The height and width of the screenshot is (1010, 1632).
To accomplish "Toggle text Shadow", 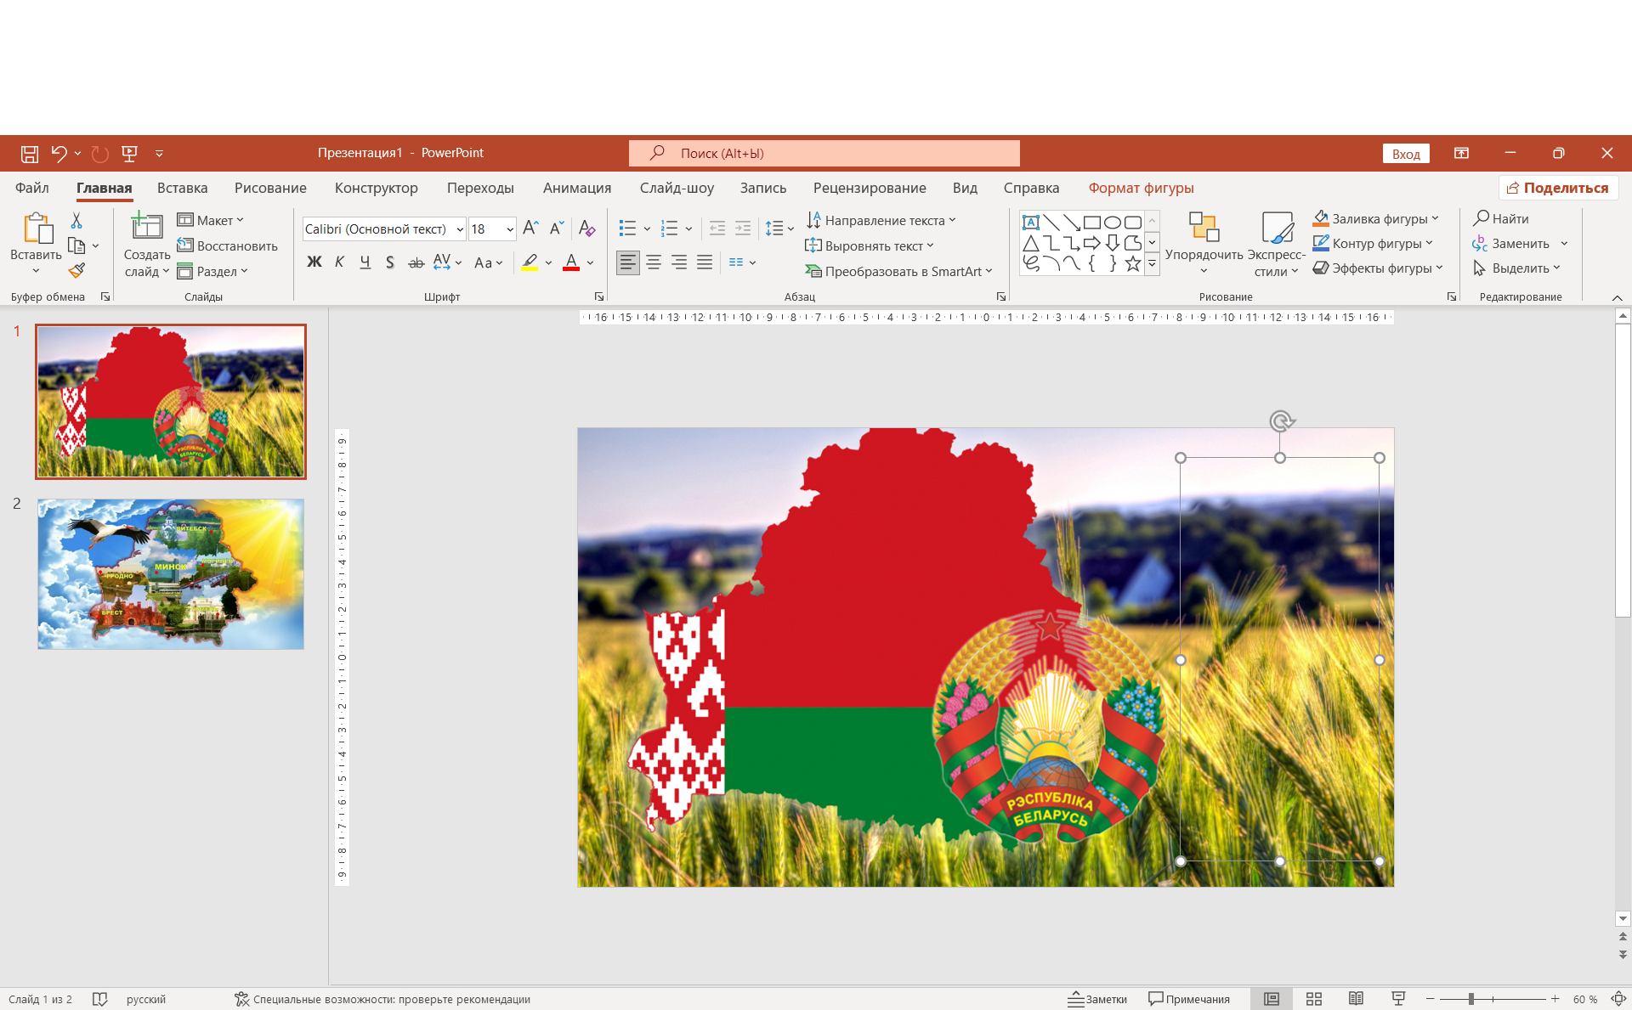I will point(389,262).
